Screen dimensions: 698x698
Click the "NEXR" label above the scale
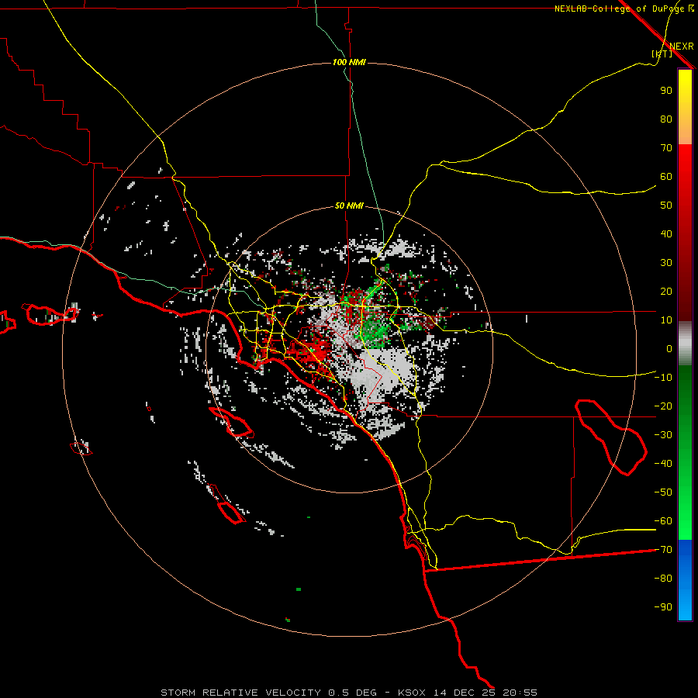pos(682,47)
